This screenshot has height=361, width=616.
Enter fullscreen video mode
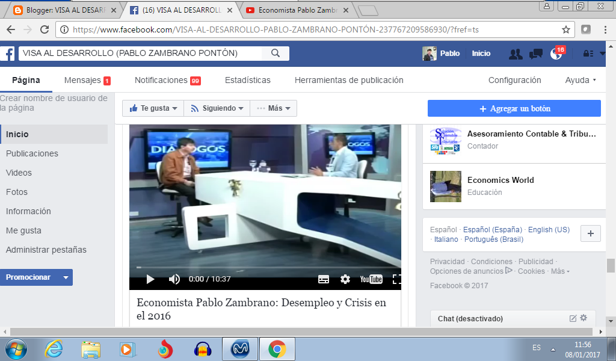click(397, 279)
